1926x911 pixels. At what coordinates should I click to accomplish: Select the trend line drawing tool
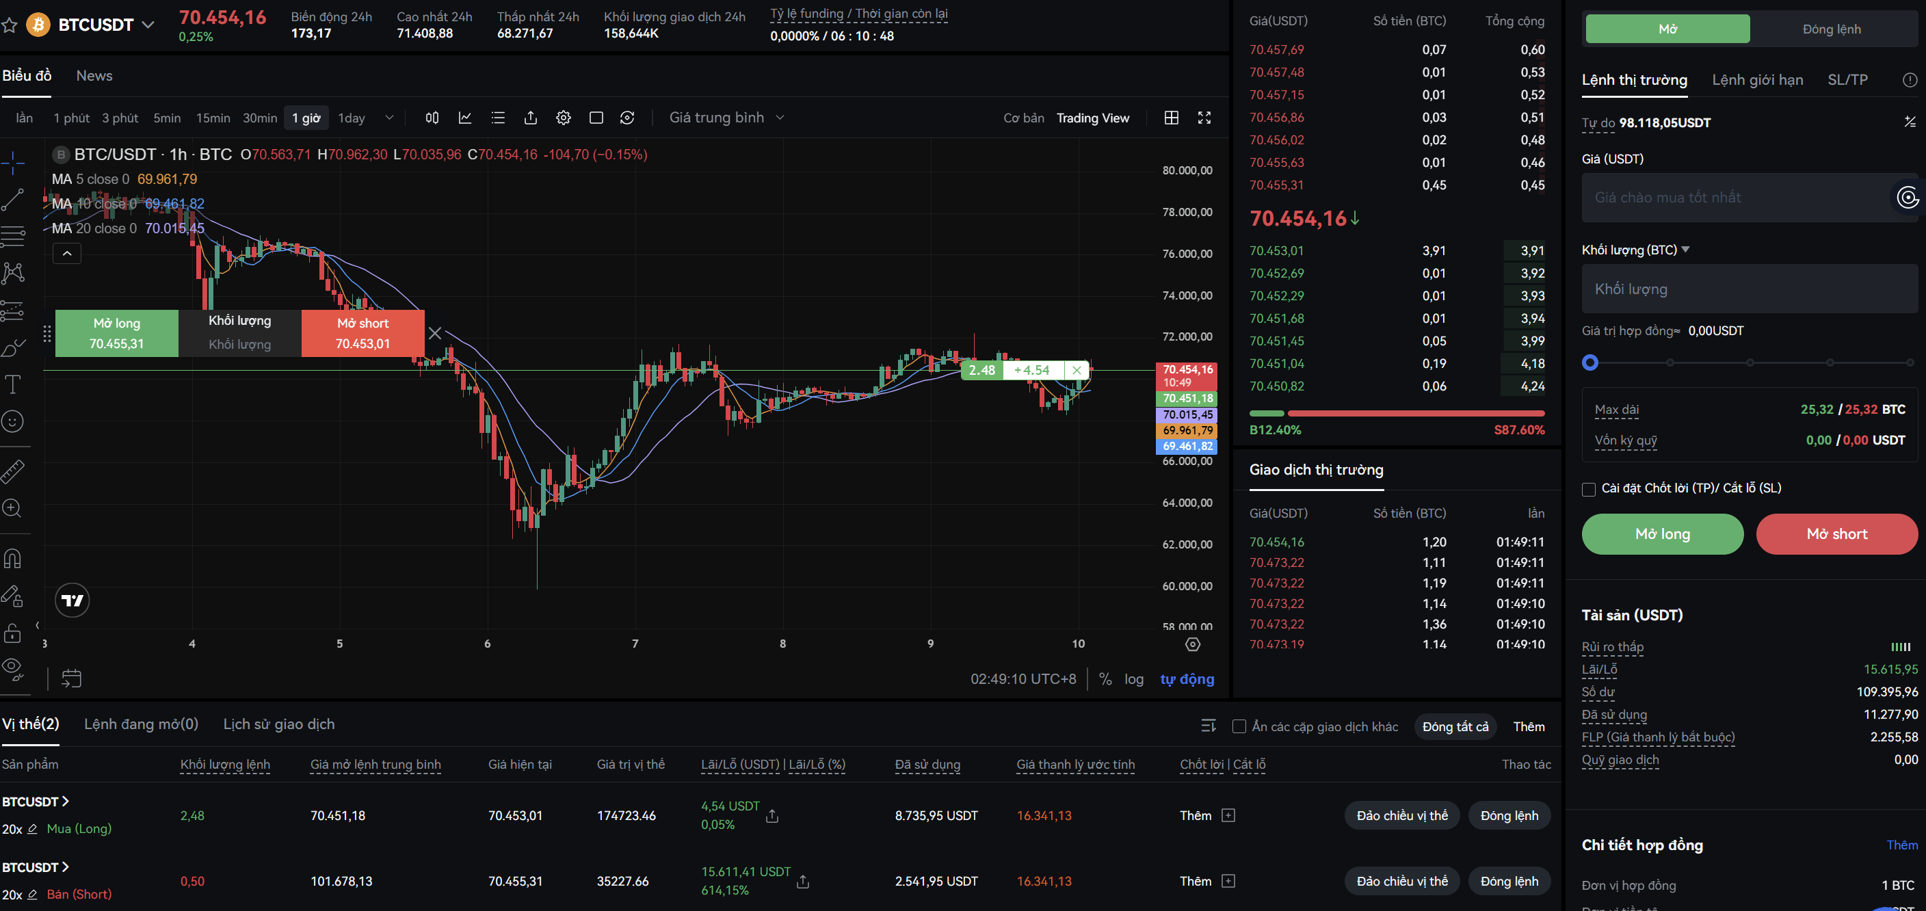point(13,199)
